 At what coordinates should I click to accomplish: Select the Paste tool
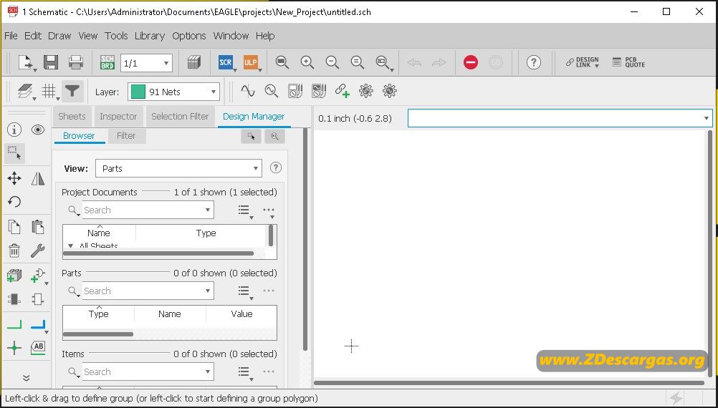(38, 227)
